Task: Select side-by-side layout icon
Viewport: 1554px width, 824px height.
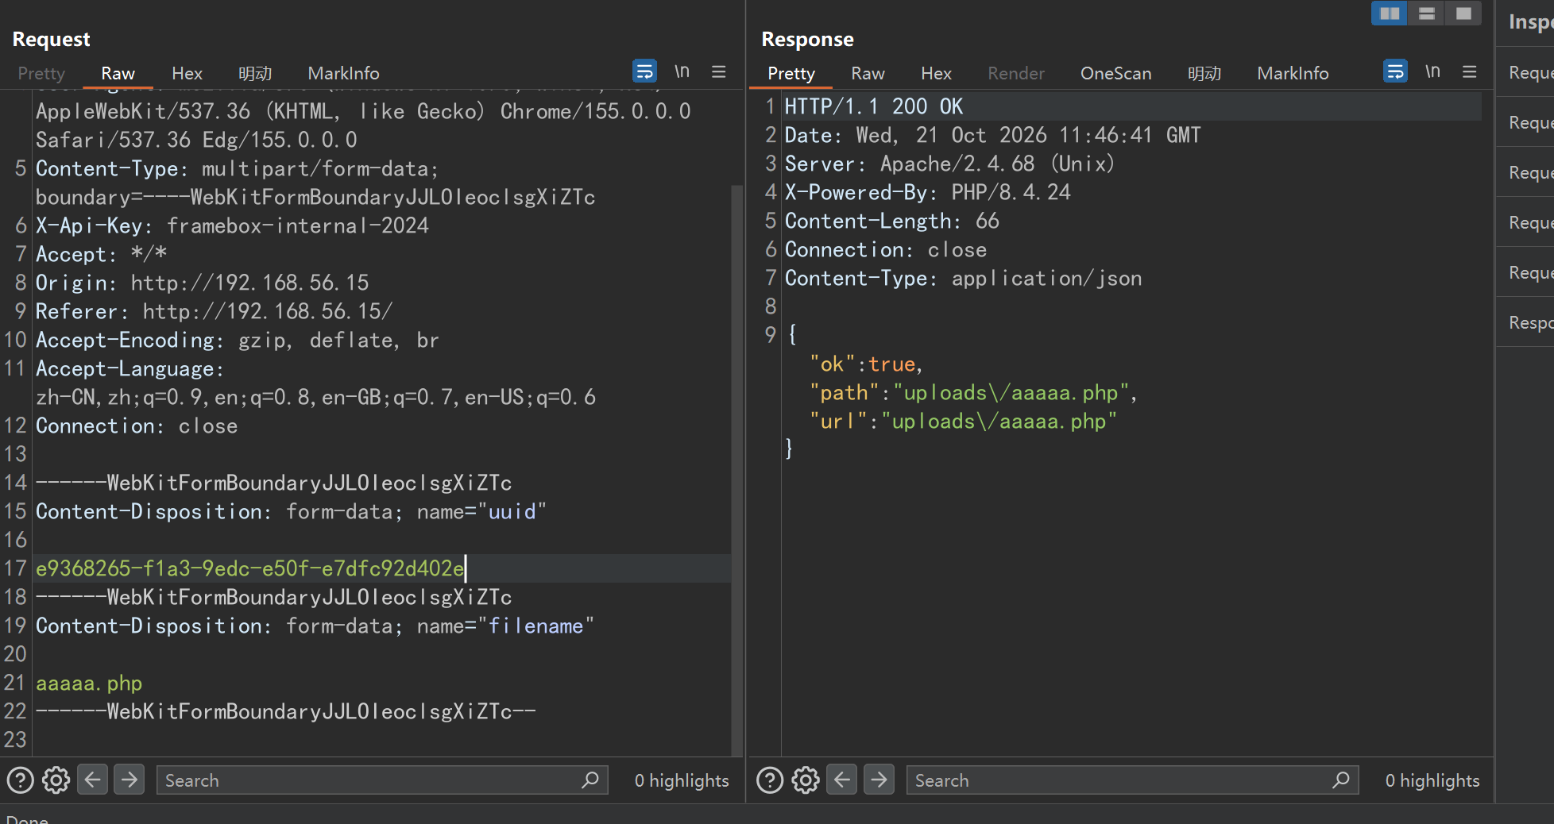Action: 1390,13
